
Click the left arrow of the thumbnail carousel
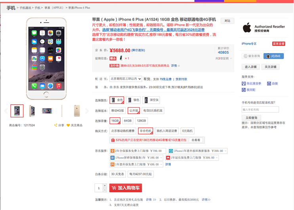(x=6, y=111)
